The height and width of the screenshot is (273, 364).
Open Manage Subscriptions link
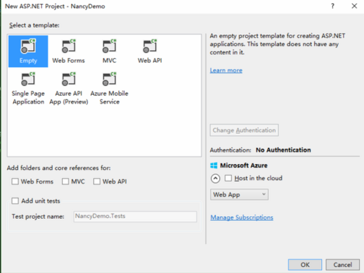tap(242, 217)
